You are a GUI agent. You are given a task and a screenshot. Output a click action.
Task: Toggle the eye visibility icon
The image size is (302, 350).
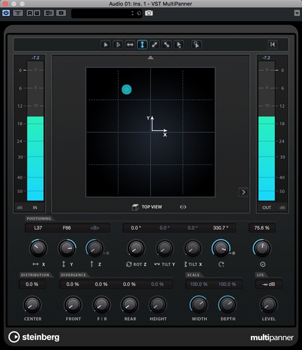(x=183, y=207)
